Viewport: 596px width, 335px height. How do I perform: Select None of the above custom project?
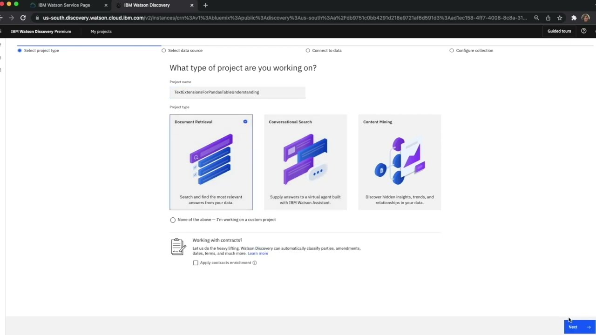coord(173,220)
